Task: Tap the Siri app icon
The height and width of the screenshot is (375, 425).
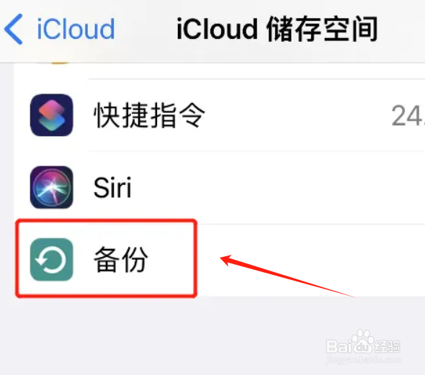Action: [x=51, y=187]
